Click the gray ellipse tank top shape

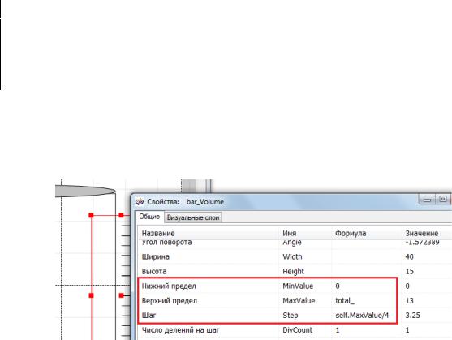85,191
